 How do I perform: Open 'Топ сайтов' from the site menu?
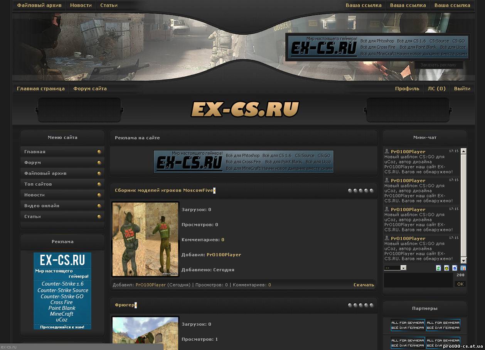[x=62, y=184]
